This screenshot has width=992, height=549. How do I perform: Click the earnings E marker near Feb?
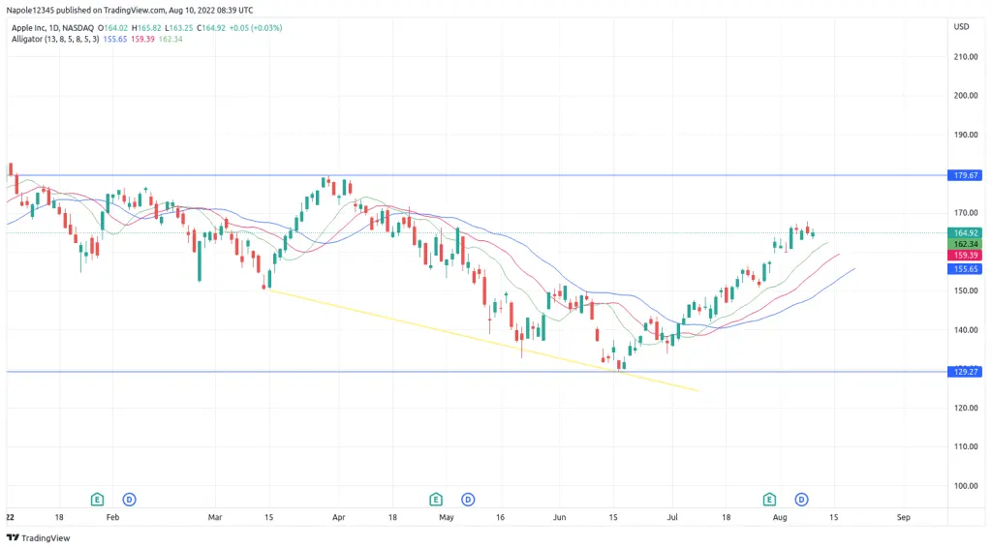(x=97, y=500)
